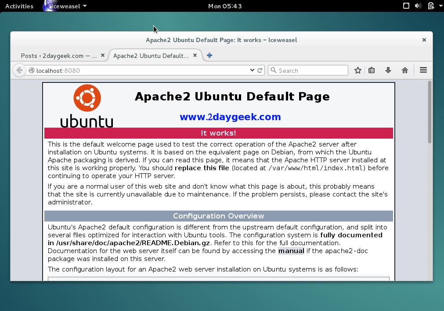Screen dimensions: 444x311
Task: Open the www.2daygeek.com link
Action: [230, 117]
